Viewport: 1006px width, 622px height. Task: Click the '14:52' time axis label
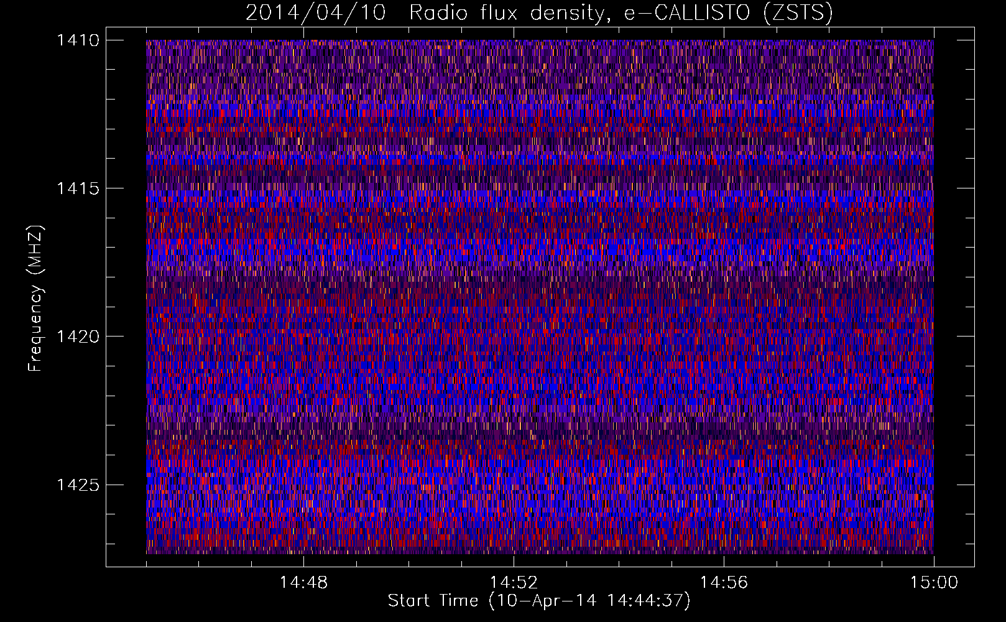(x=514, y=583)
